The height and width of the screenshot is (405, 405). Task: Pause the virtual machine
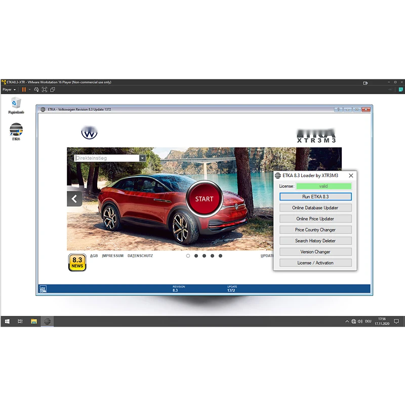[x=24, y=90]
